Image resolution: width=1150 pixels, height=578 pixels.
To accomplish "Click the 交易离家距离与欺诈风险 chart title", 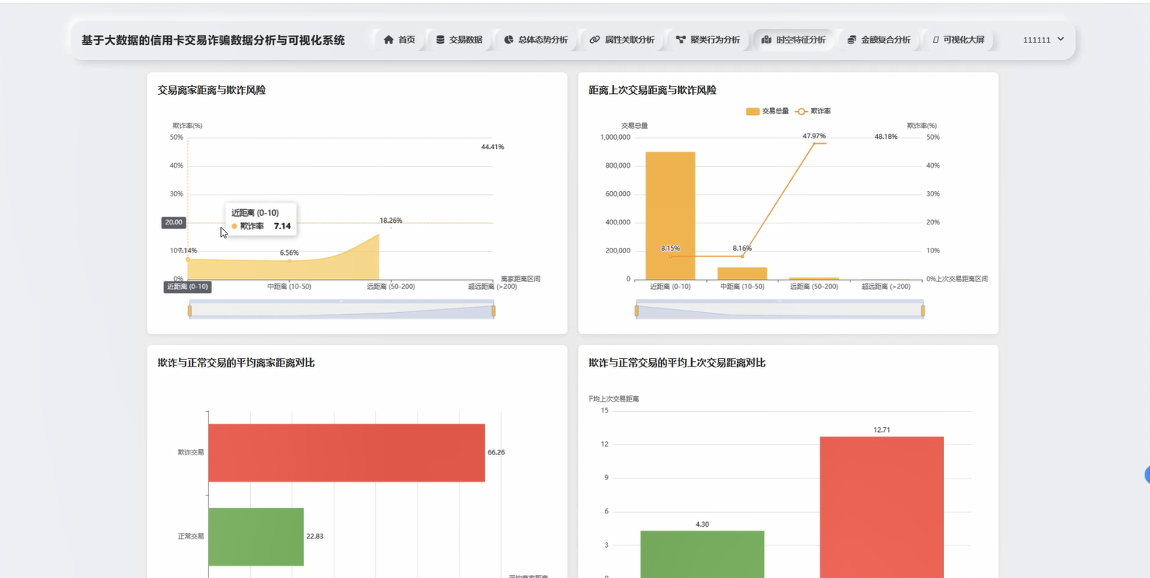I will click(x=211, y=90).
